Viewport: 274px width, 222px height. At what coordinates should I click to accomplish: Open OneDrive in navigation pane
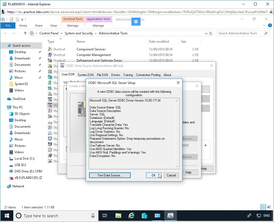coord(19,99)
